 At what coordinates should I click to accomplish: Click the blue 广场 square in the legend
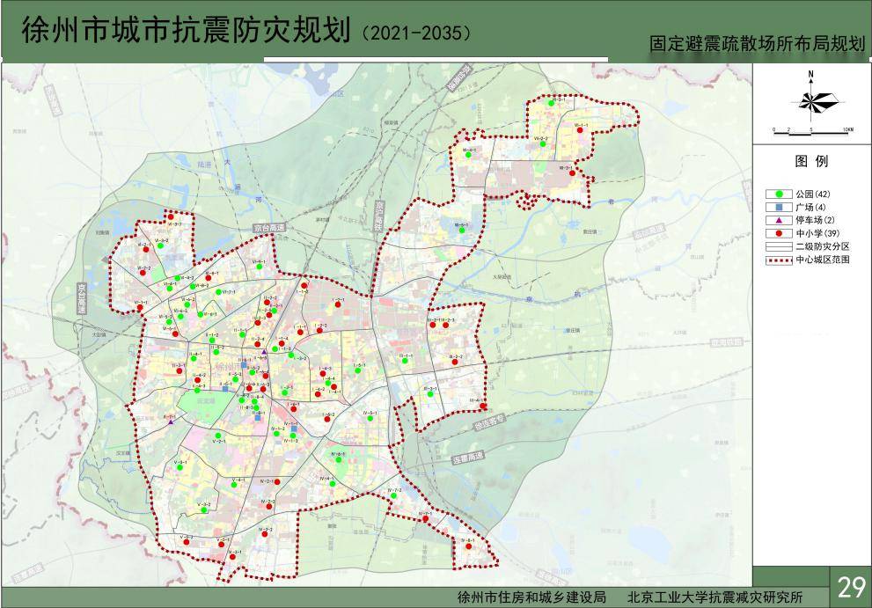click(779, 208)
